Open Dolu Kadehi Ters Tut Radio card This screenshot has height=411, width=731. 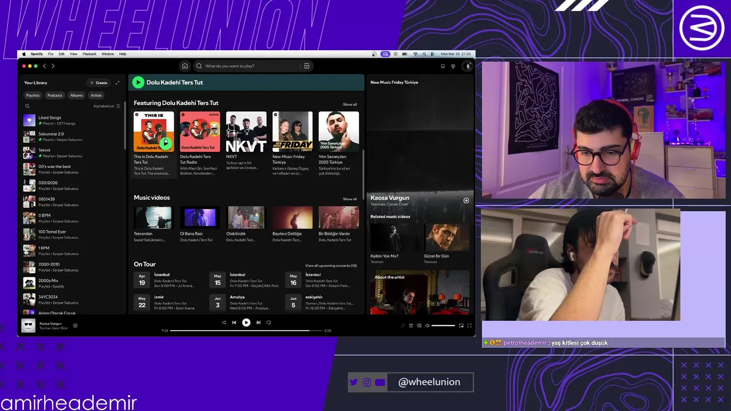click(200, 143)
